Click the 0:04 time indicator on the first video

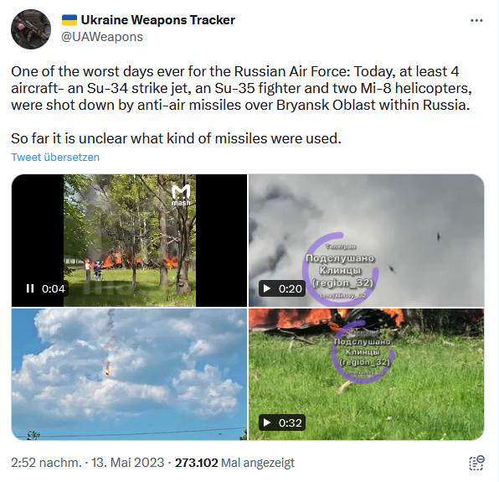tap(53, 288)
